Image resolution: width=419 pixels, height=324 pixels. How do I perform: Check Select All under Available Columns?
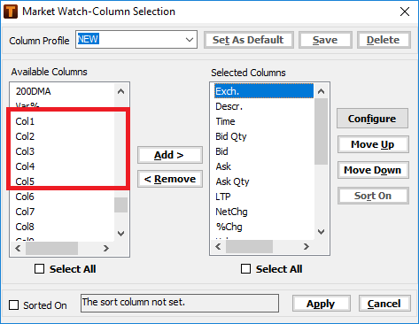point(39,269)
